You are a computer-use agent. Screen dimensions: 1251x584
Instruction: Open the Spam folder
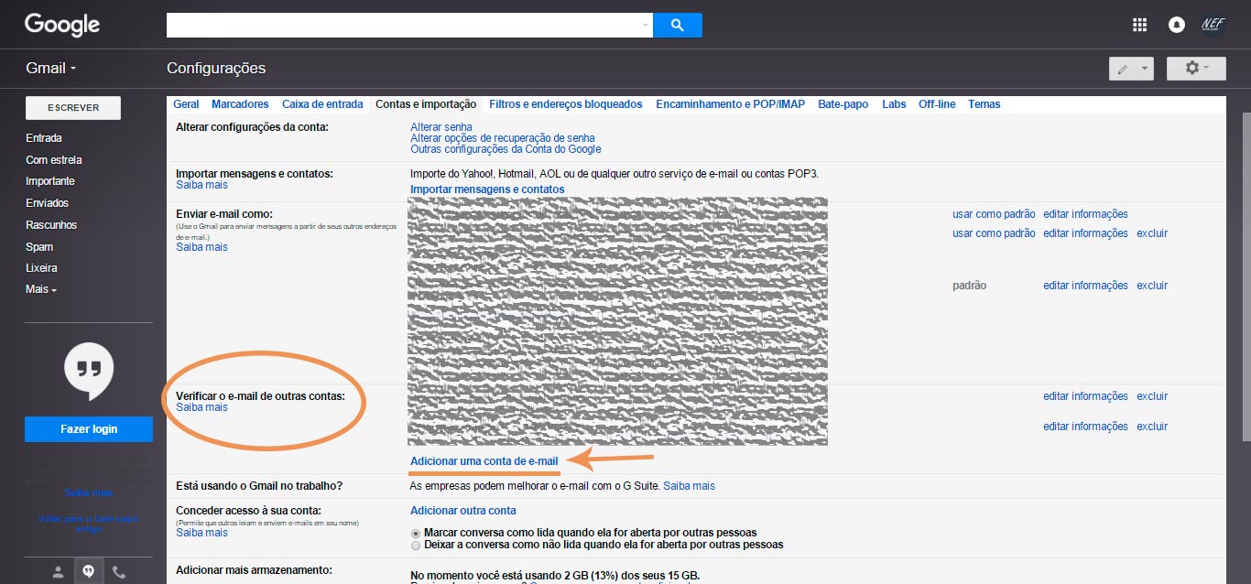[x=39, y=247]
